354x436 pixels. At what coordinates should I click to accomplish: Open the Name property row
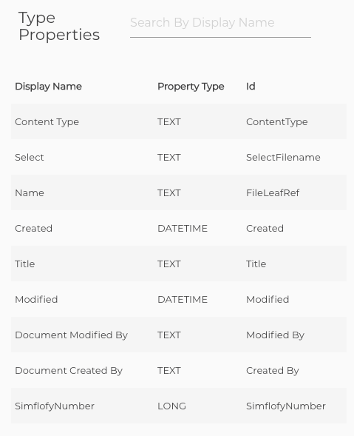click(x=179, y=192)
